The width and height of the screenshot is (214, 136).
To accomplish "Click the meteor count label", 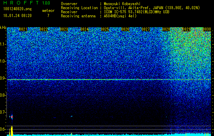I will (48, 11).
